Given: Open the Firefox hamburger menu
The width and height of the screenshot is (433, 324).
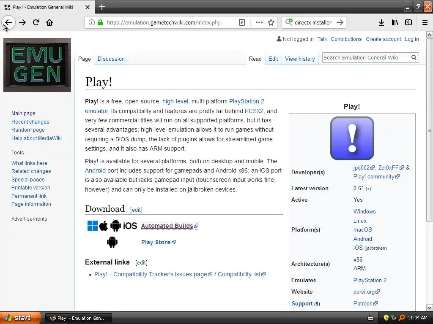Looking at the screenshot, I should (x=425, y=22).
